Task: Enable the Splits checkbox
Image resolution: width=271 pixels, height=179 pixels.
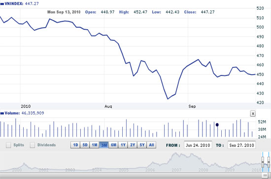Action: (x=8, y=145)
